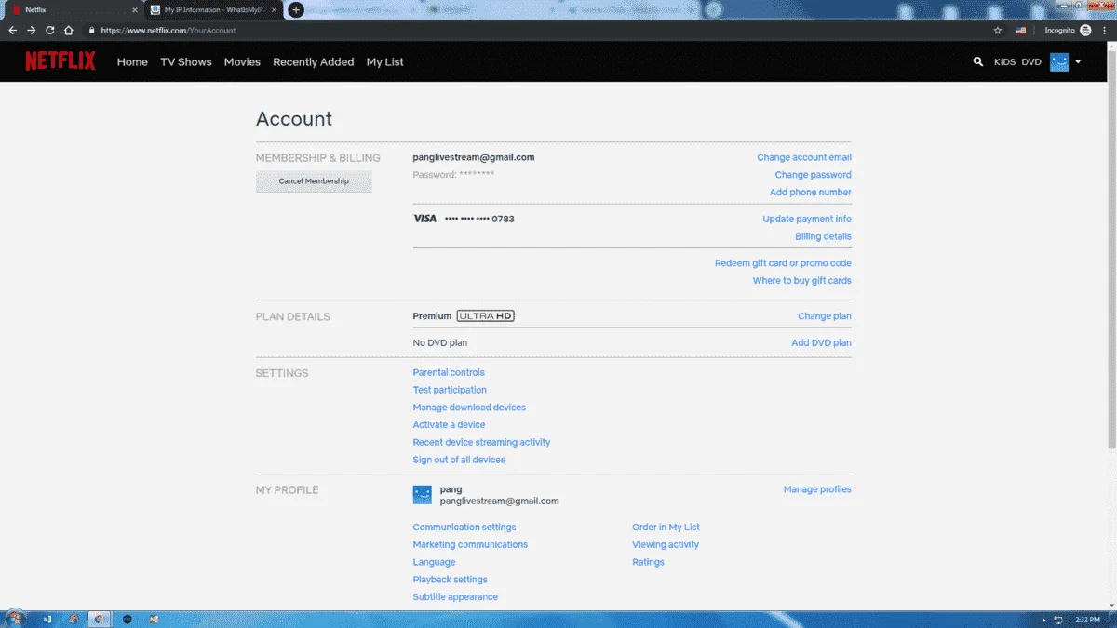Open Language settings link
The width and height of the screenshot is (1117, 628).
pos(434,562)
